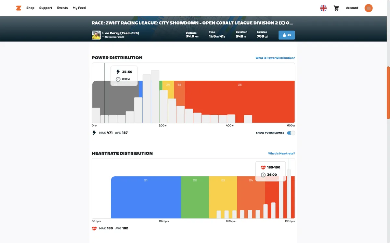Click the athlete name L ee Perry
The image size is (390, 243).
click(x=121, y=33)
